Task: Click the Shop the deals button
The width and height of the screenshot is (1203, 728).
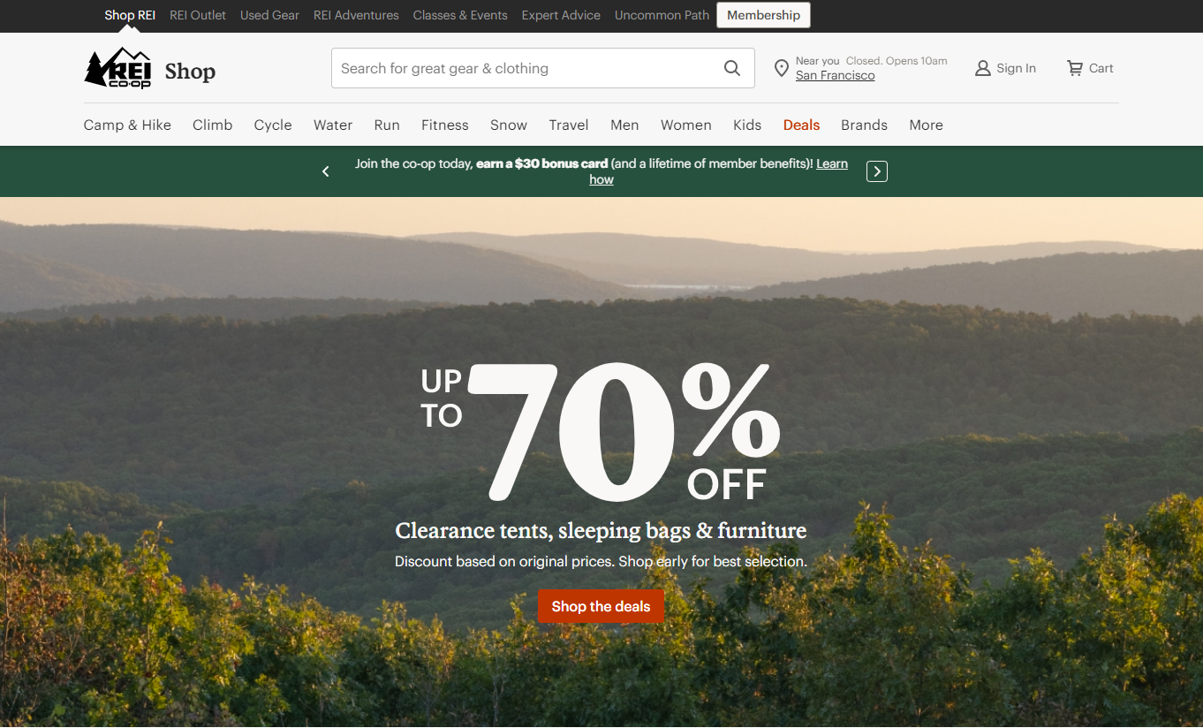Action: [601, 606]
